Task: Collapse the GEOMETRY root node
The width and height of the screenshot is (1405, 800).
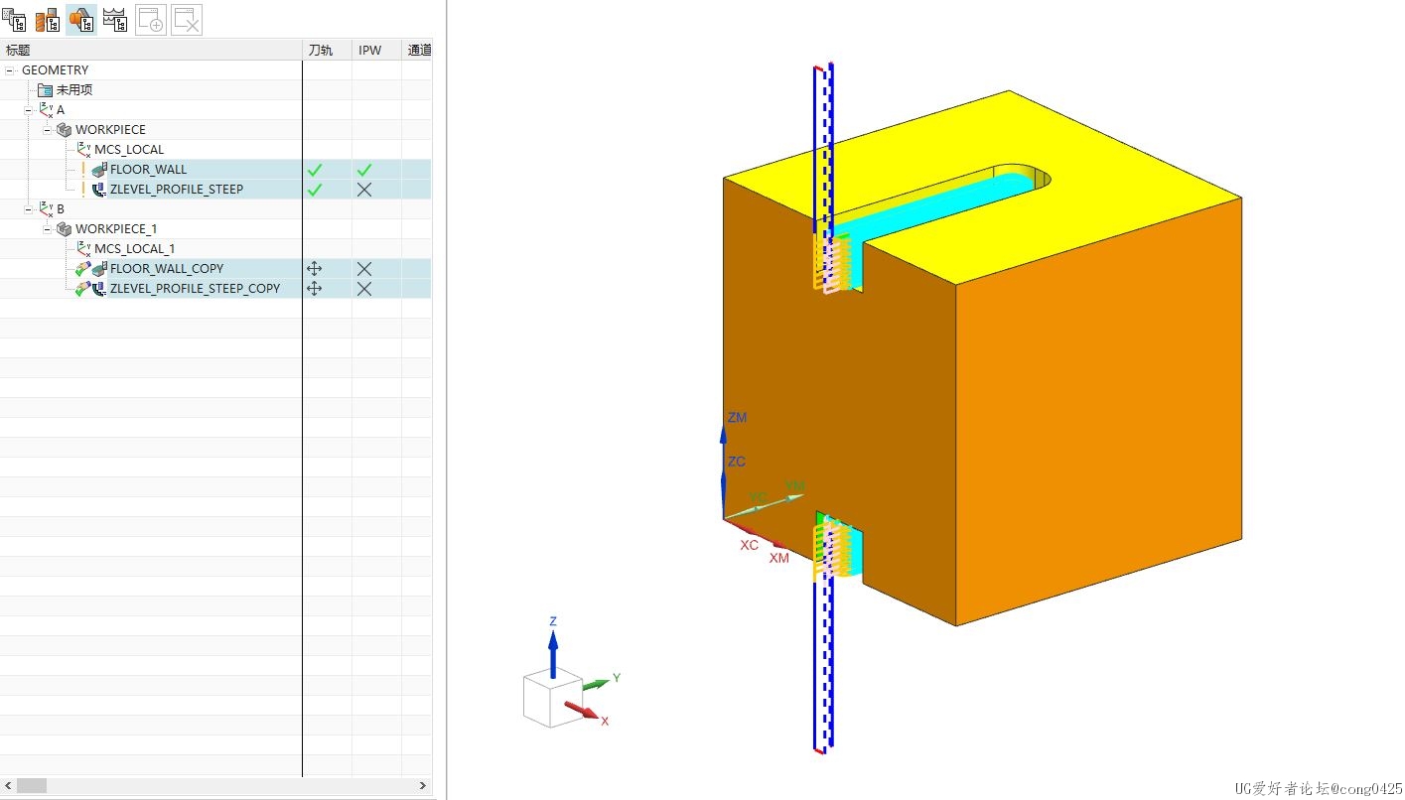Action: (10, 70)
